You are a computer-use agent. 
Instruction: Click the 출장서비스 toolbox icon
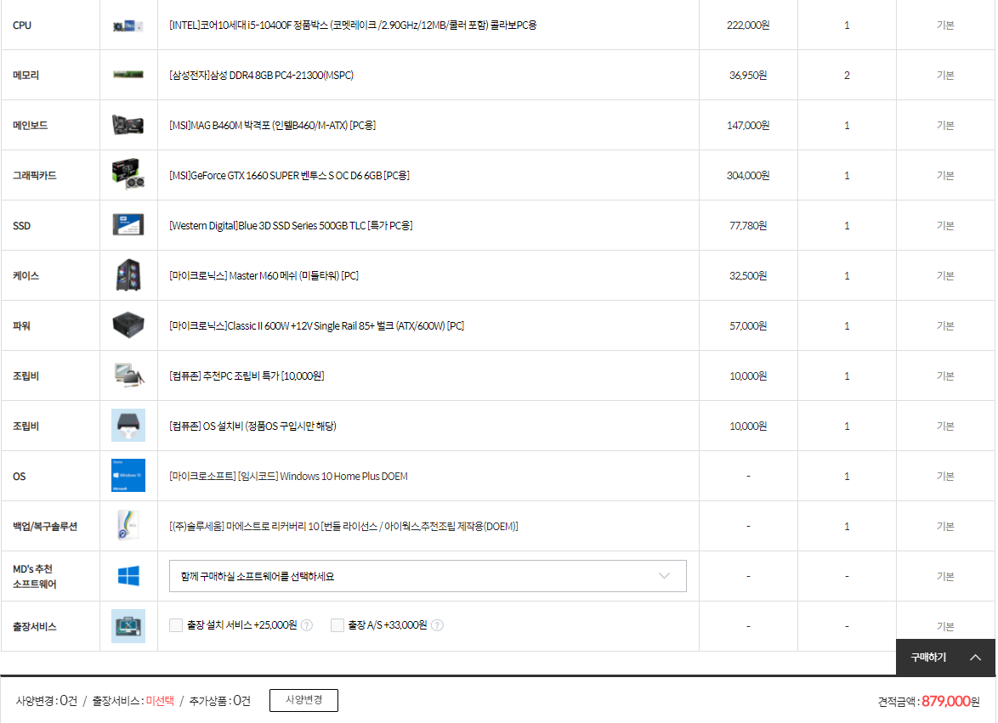pyautogui.click(x=128, y=626)
